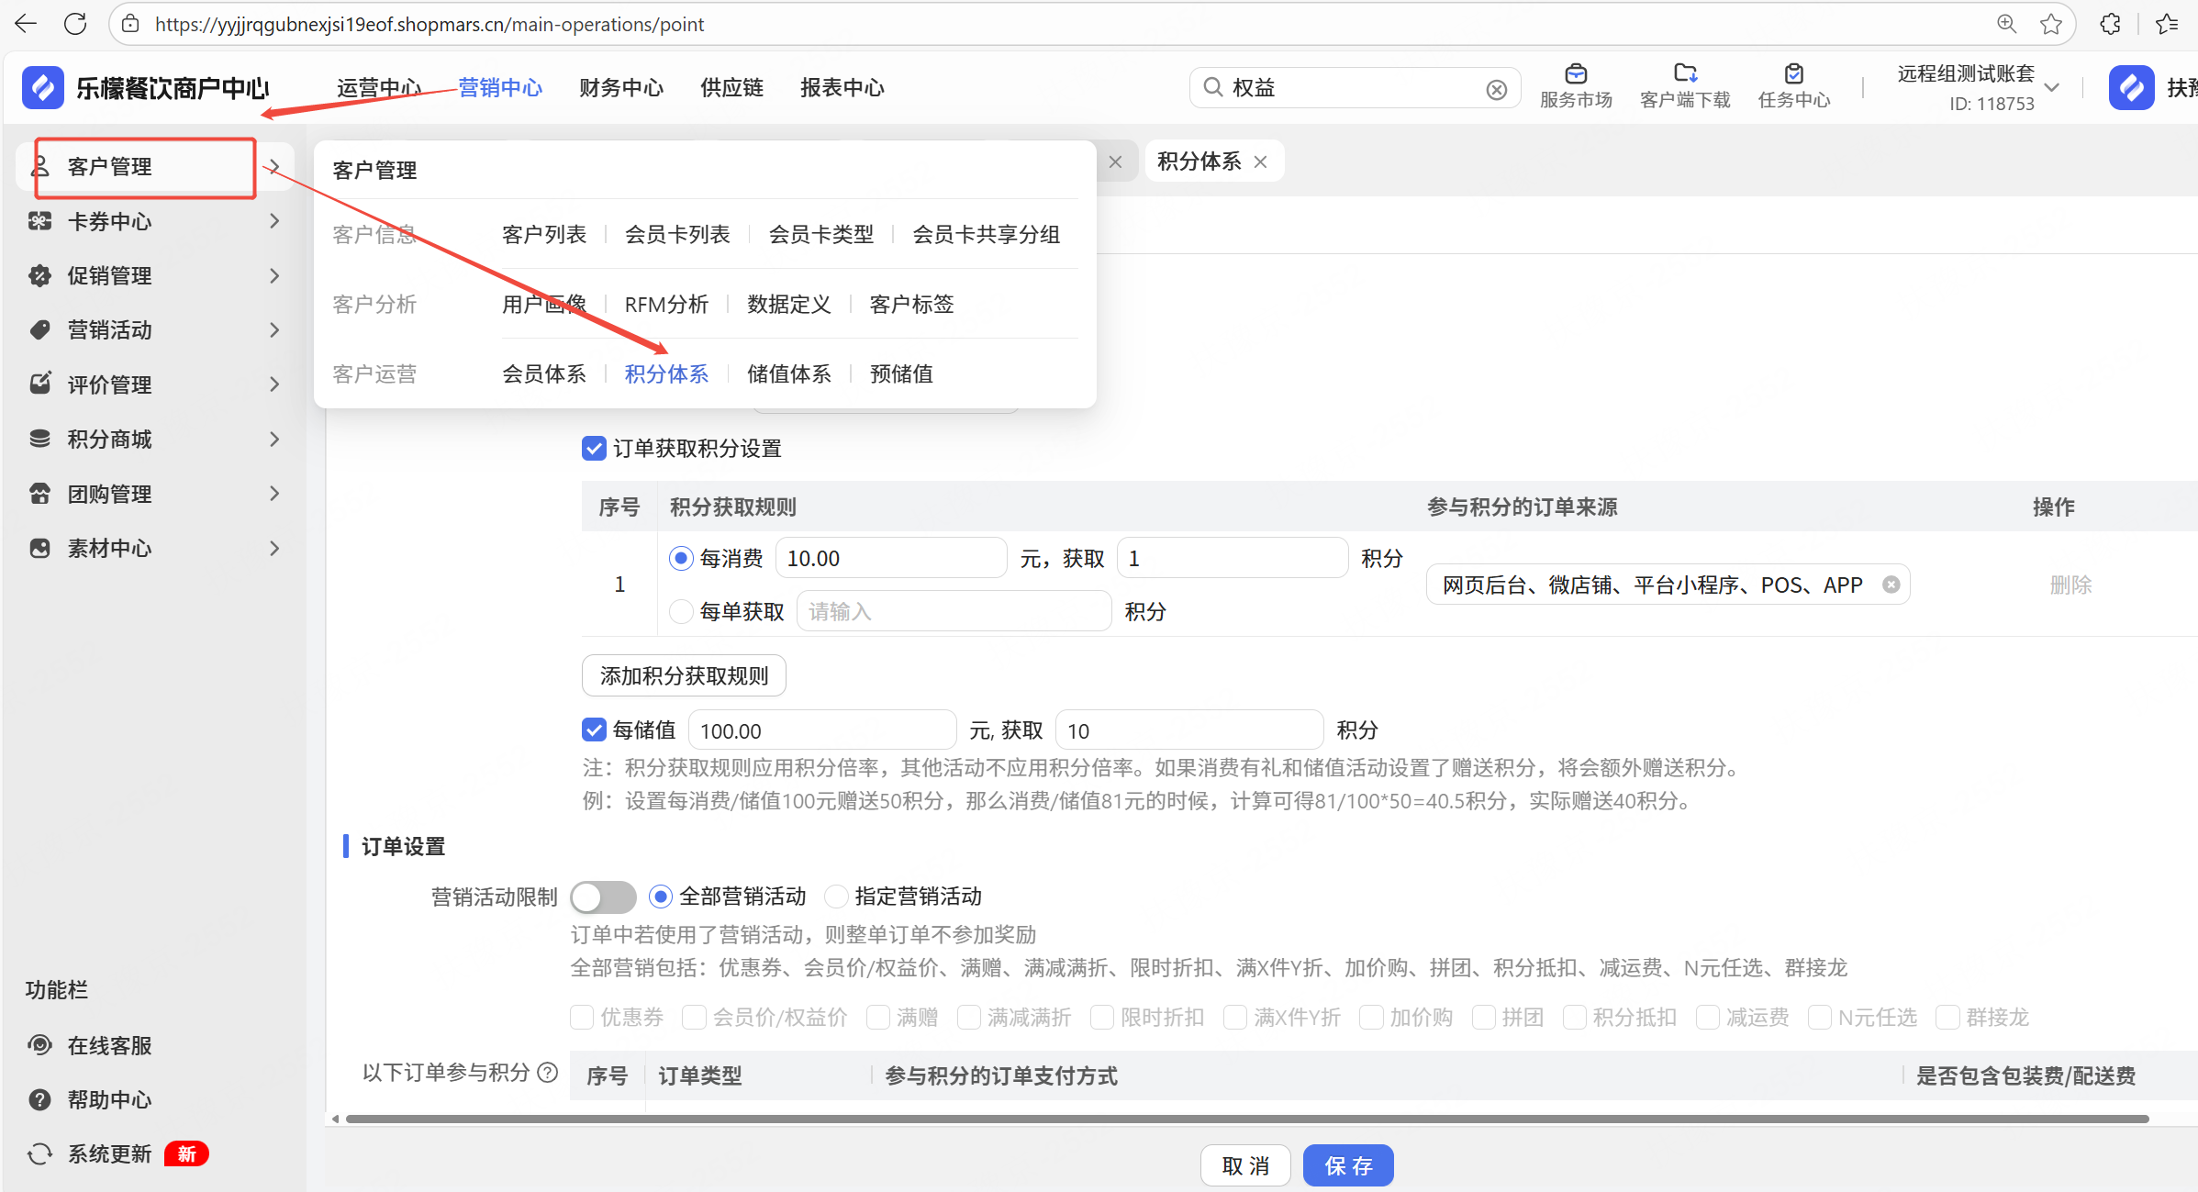Toggle the 营销活动限制 switch

[603, 897]
